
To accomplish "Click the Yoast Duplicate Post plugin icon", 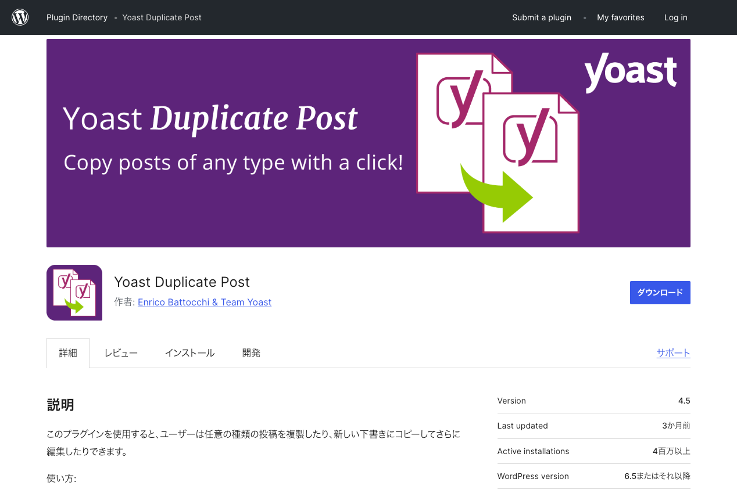I will 74,293.
